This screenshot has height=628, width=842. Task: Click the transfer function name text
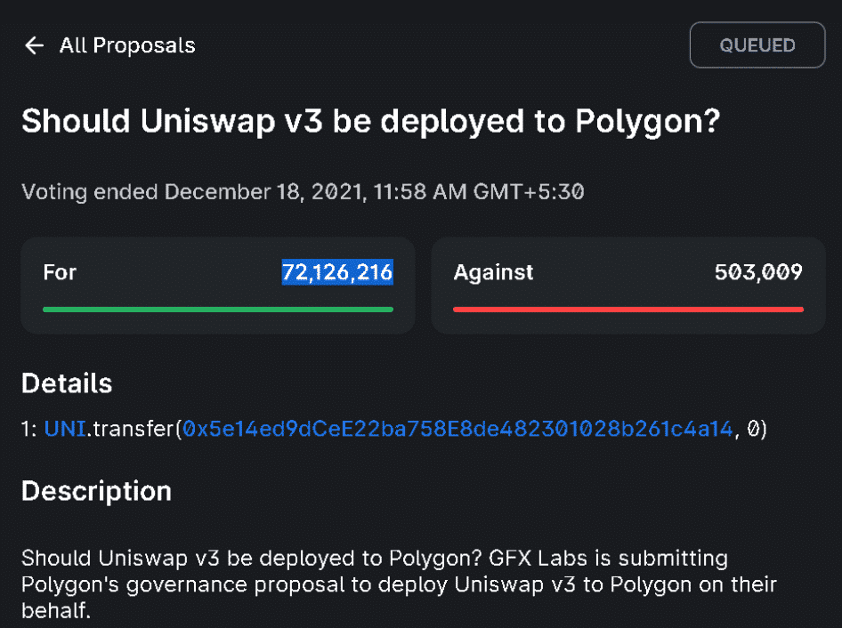(132, 430)
